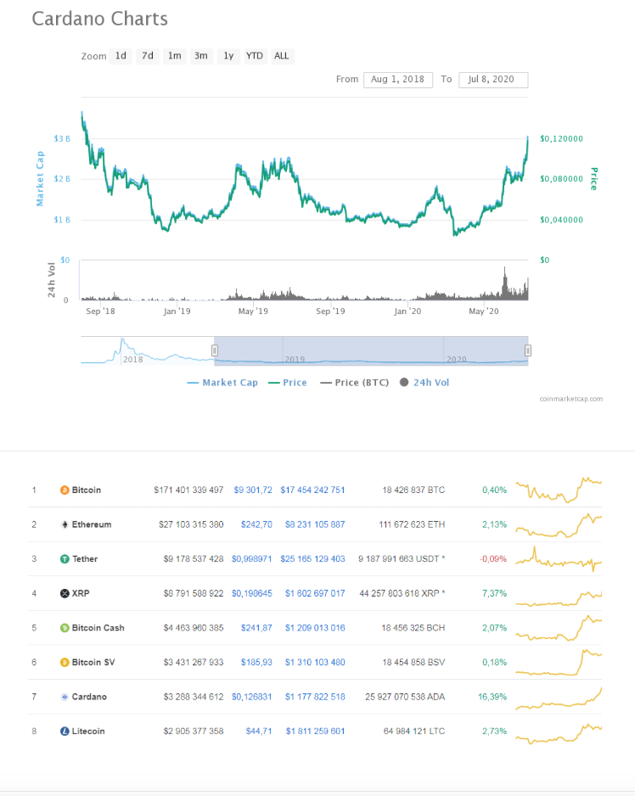Open the XRP 7-day sparkline chart
635x796 pixels.
point(559,598)
